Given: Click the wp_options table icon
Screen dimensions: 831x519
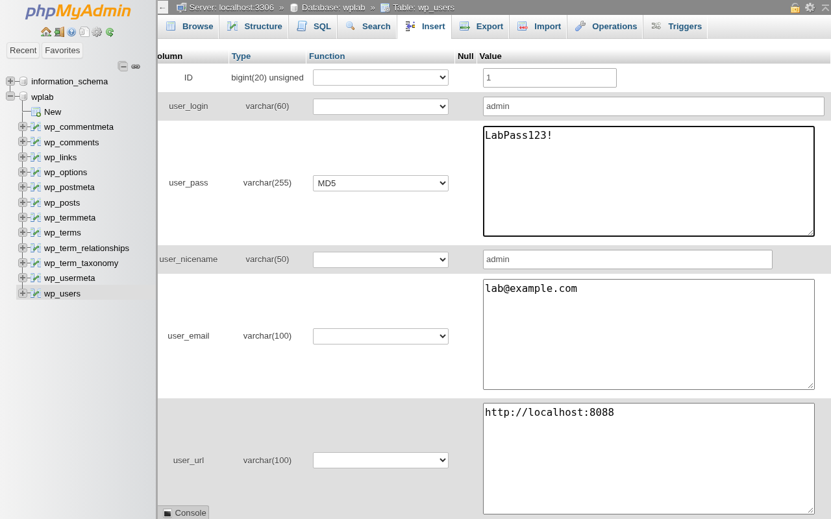Looking at the screenshot, I should click(36, 172).
